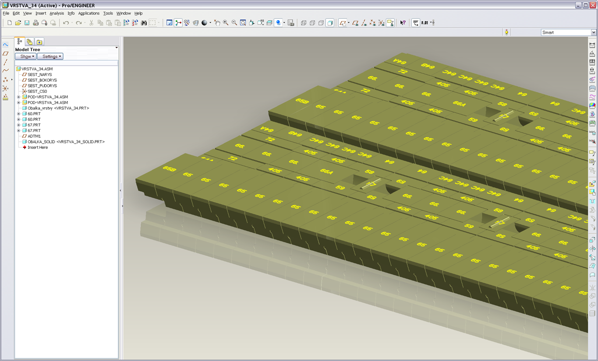Open the Tools menu

[108, 13]
